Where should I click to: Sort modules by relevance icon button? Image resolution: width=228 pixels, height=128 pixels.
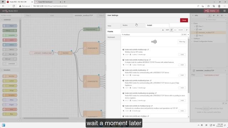point(171,30)
